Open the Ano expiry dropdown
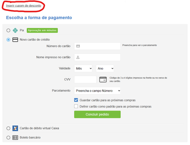 [105, 69]
